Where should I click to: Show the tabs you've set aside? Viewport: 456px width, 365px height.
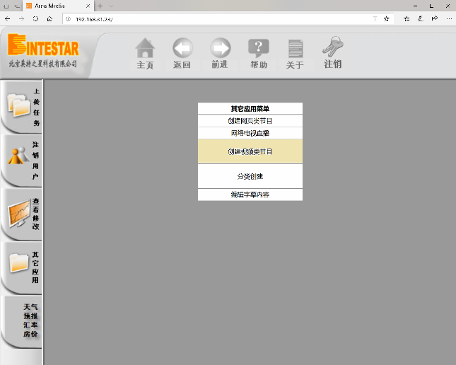pos(6,6)
